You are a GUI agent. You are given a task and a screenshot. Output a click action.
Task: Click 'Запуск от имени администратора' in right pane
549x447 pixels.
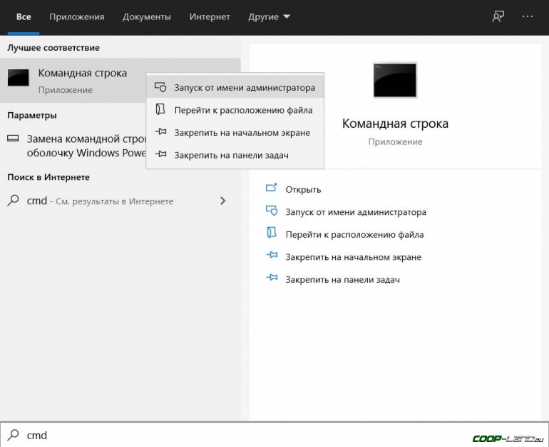[x=356, y=212]
